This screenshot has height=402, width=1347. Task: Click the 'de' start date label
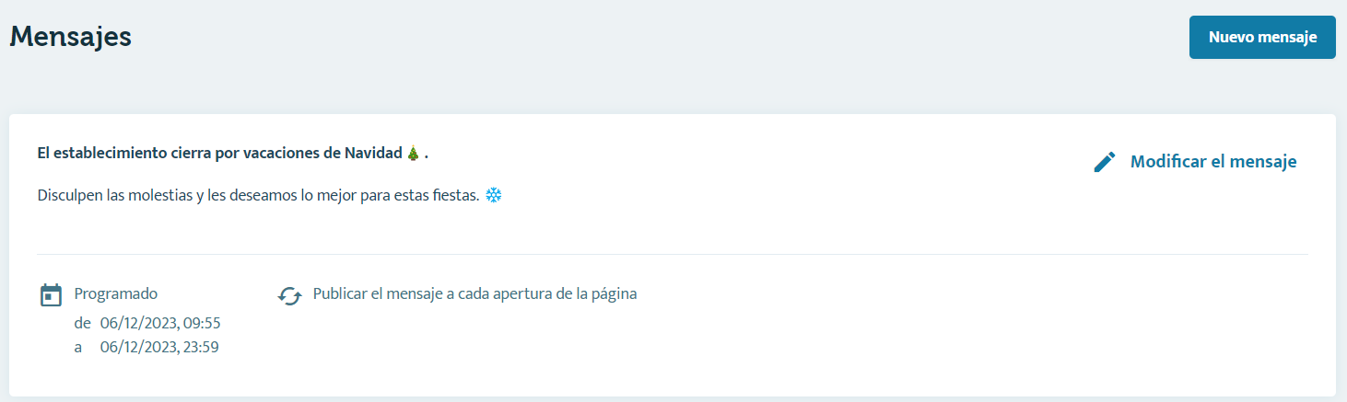82,323
